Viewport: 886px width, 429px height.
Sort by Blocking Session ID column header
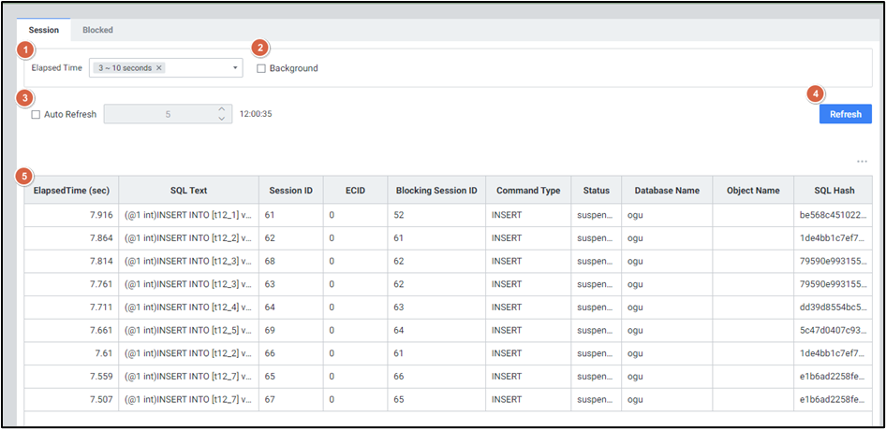(436, 191)
